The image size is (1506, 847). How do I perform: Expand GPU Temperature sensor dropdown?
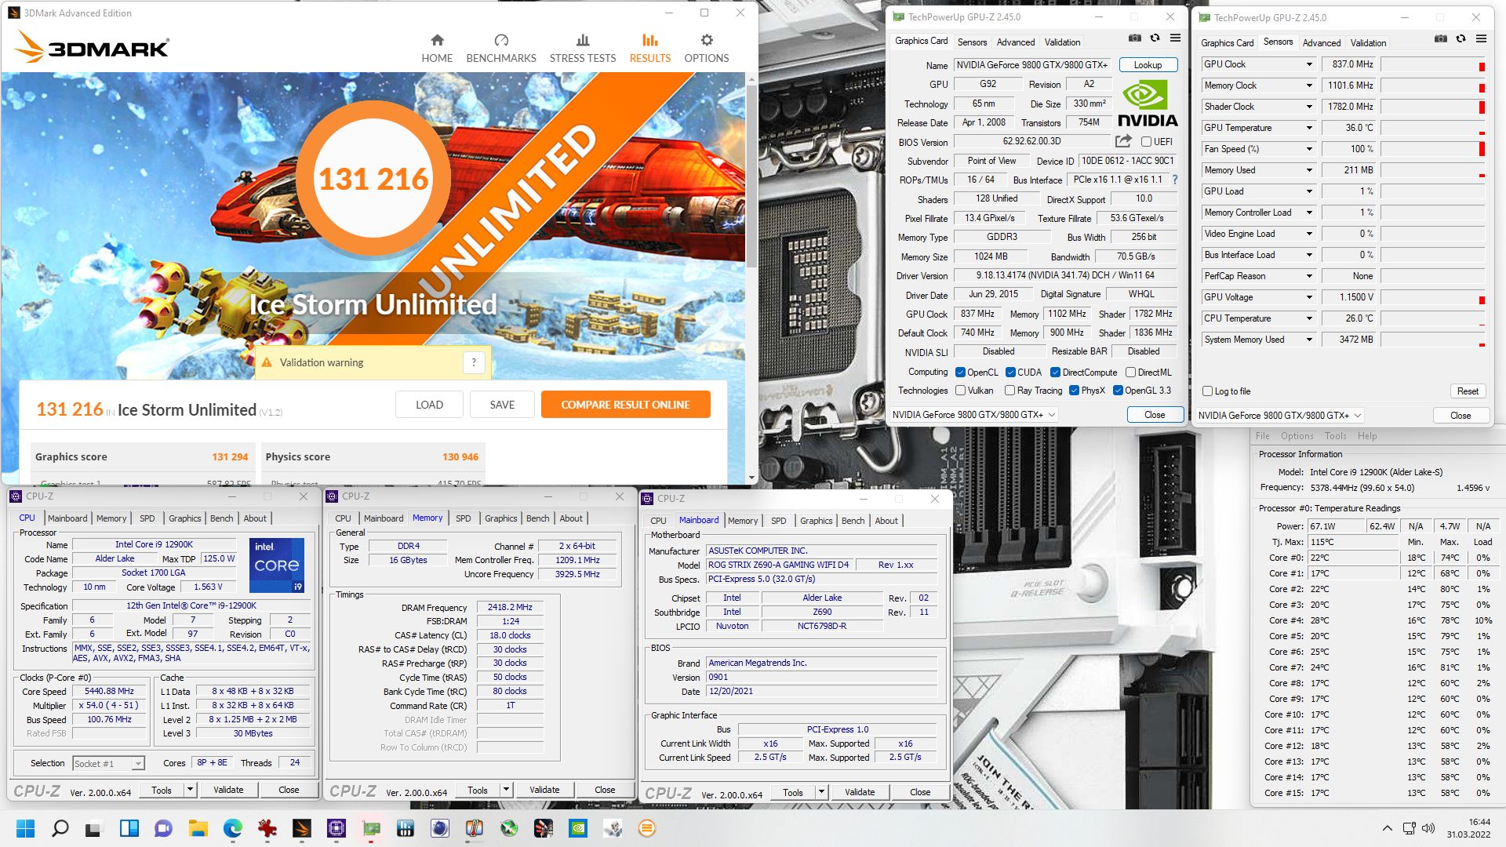coord(1309,128)
